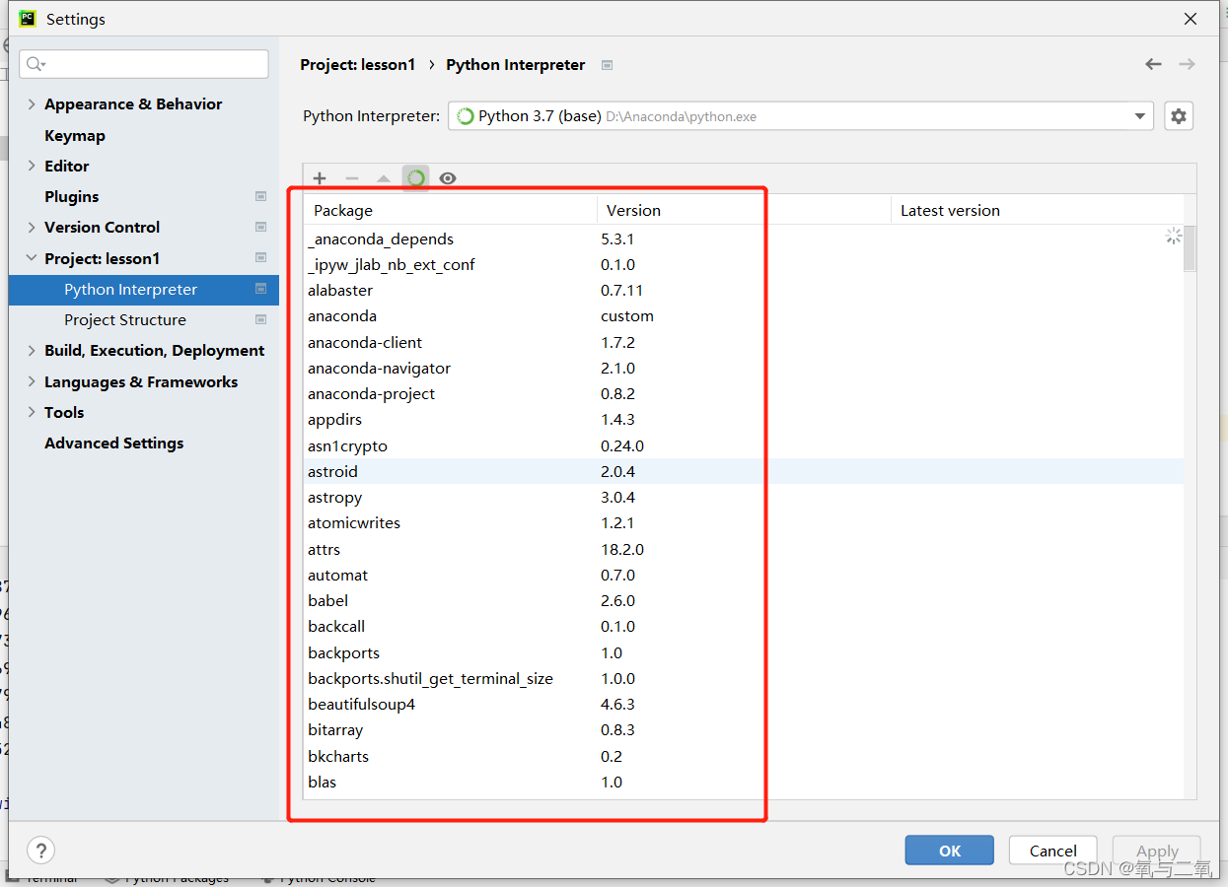Close the Settings dialog
1228x887 pixels.
(x=1191, y=19)
